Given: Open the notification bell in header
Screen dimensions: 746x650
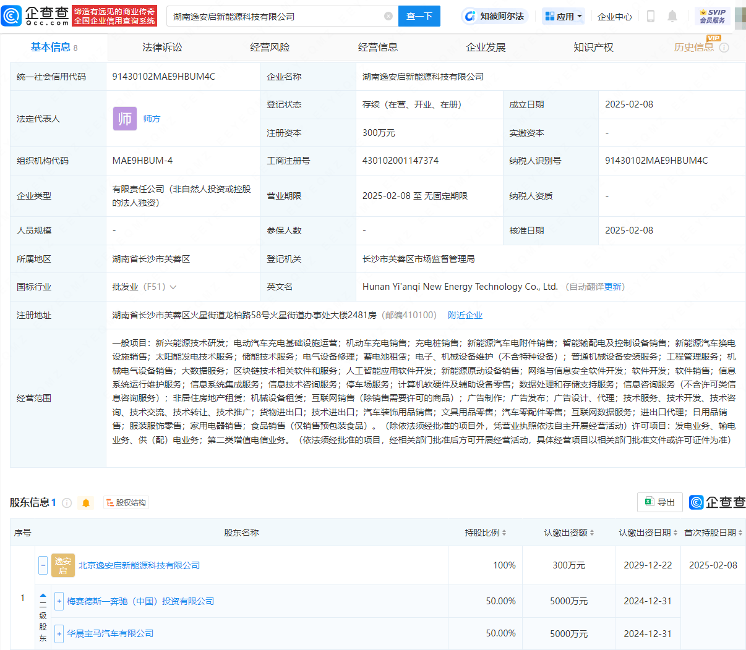Looking at the screenshot, I should tap(672, 16).
